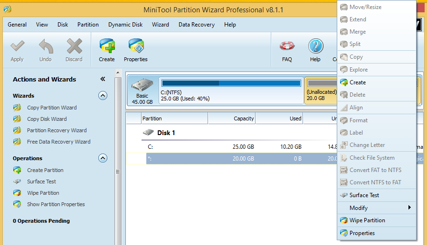Screen dimensions: 427x245
Task: Click the Discard X toolbar icon
Action: (74, 46)
